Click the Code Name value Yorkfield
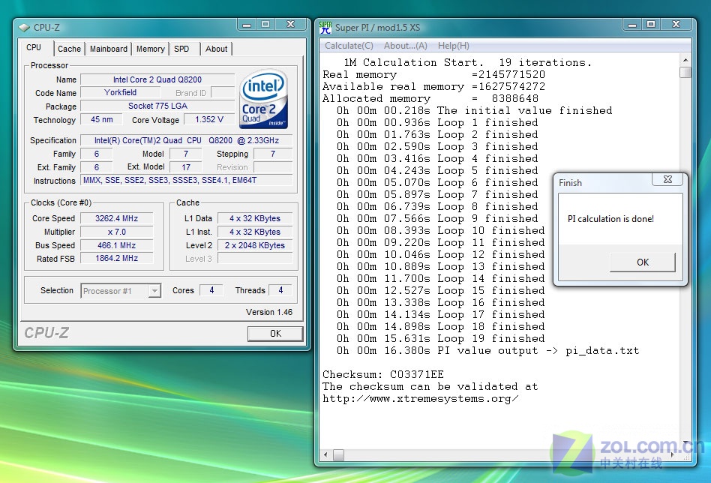The width and height of the screenshot is (711, 483). (120, 92)
